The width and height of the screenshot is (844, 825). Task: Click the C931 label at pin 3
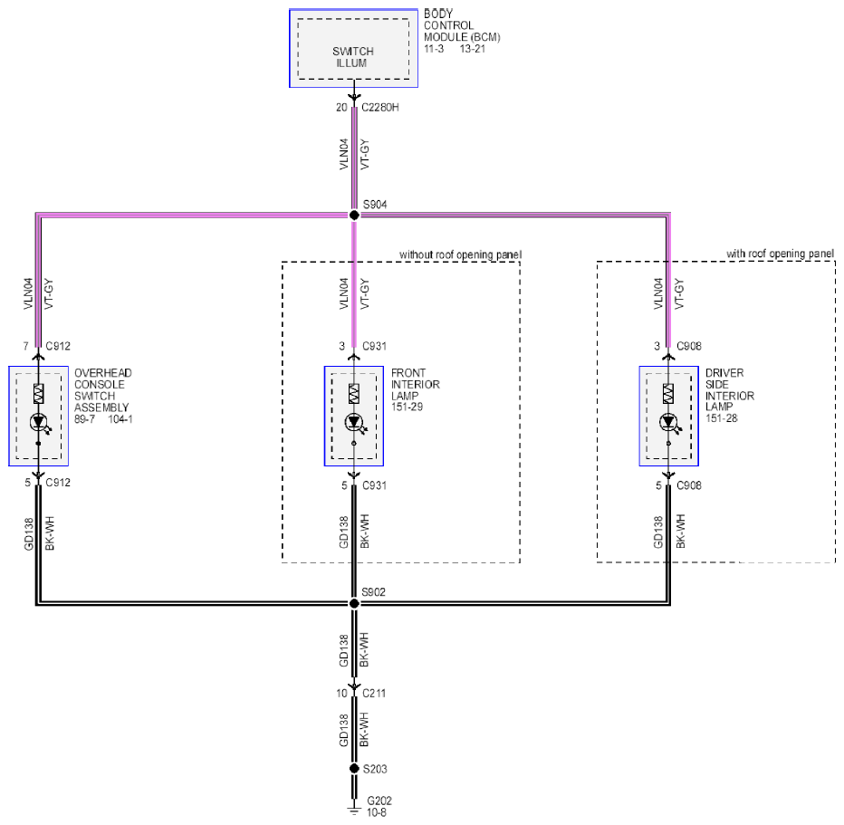(375, 346)
